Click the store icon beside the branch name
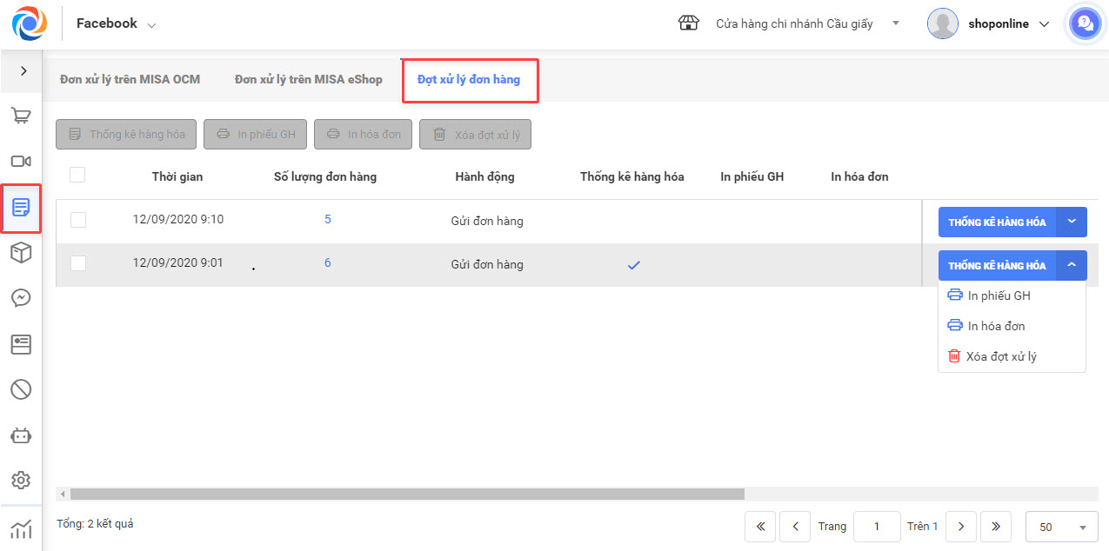 pos(689,23)
